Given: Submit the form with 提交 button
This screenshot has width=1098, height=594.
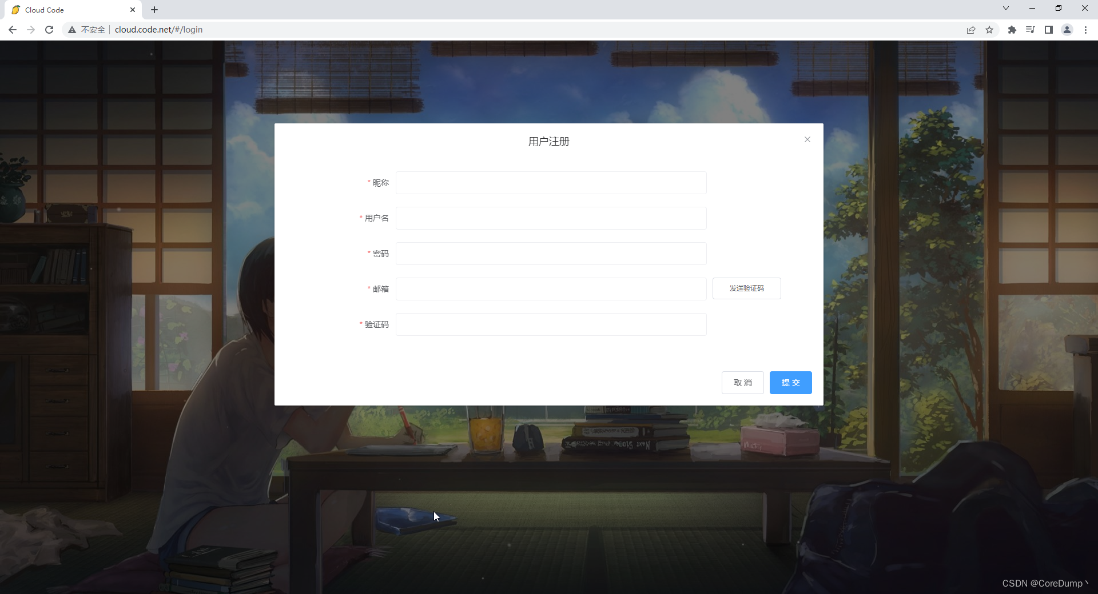Looking at the screenshot, I should pyautogui.click(x=790, y=383).
